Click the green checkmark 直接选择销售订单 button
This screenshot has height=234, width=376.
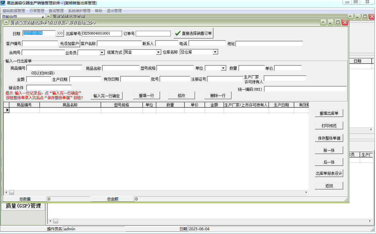pyautogui.click(x=193, y=33)
